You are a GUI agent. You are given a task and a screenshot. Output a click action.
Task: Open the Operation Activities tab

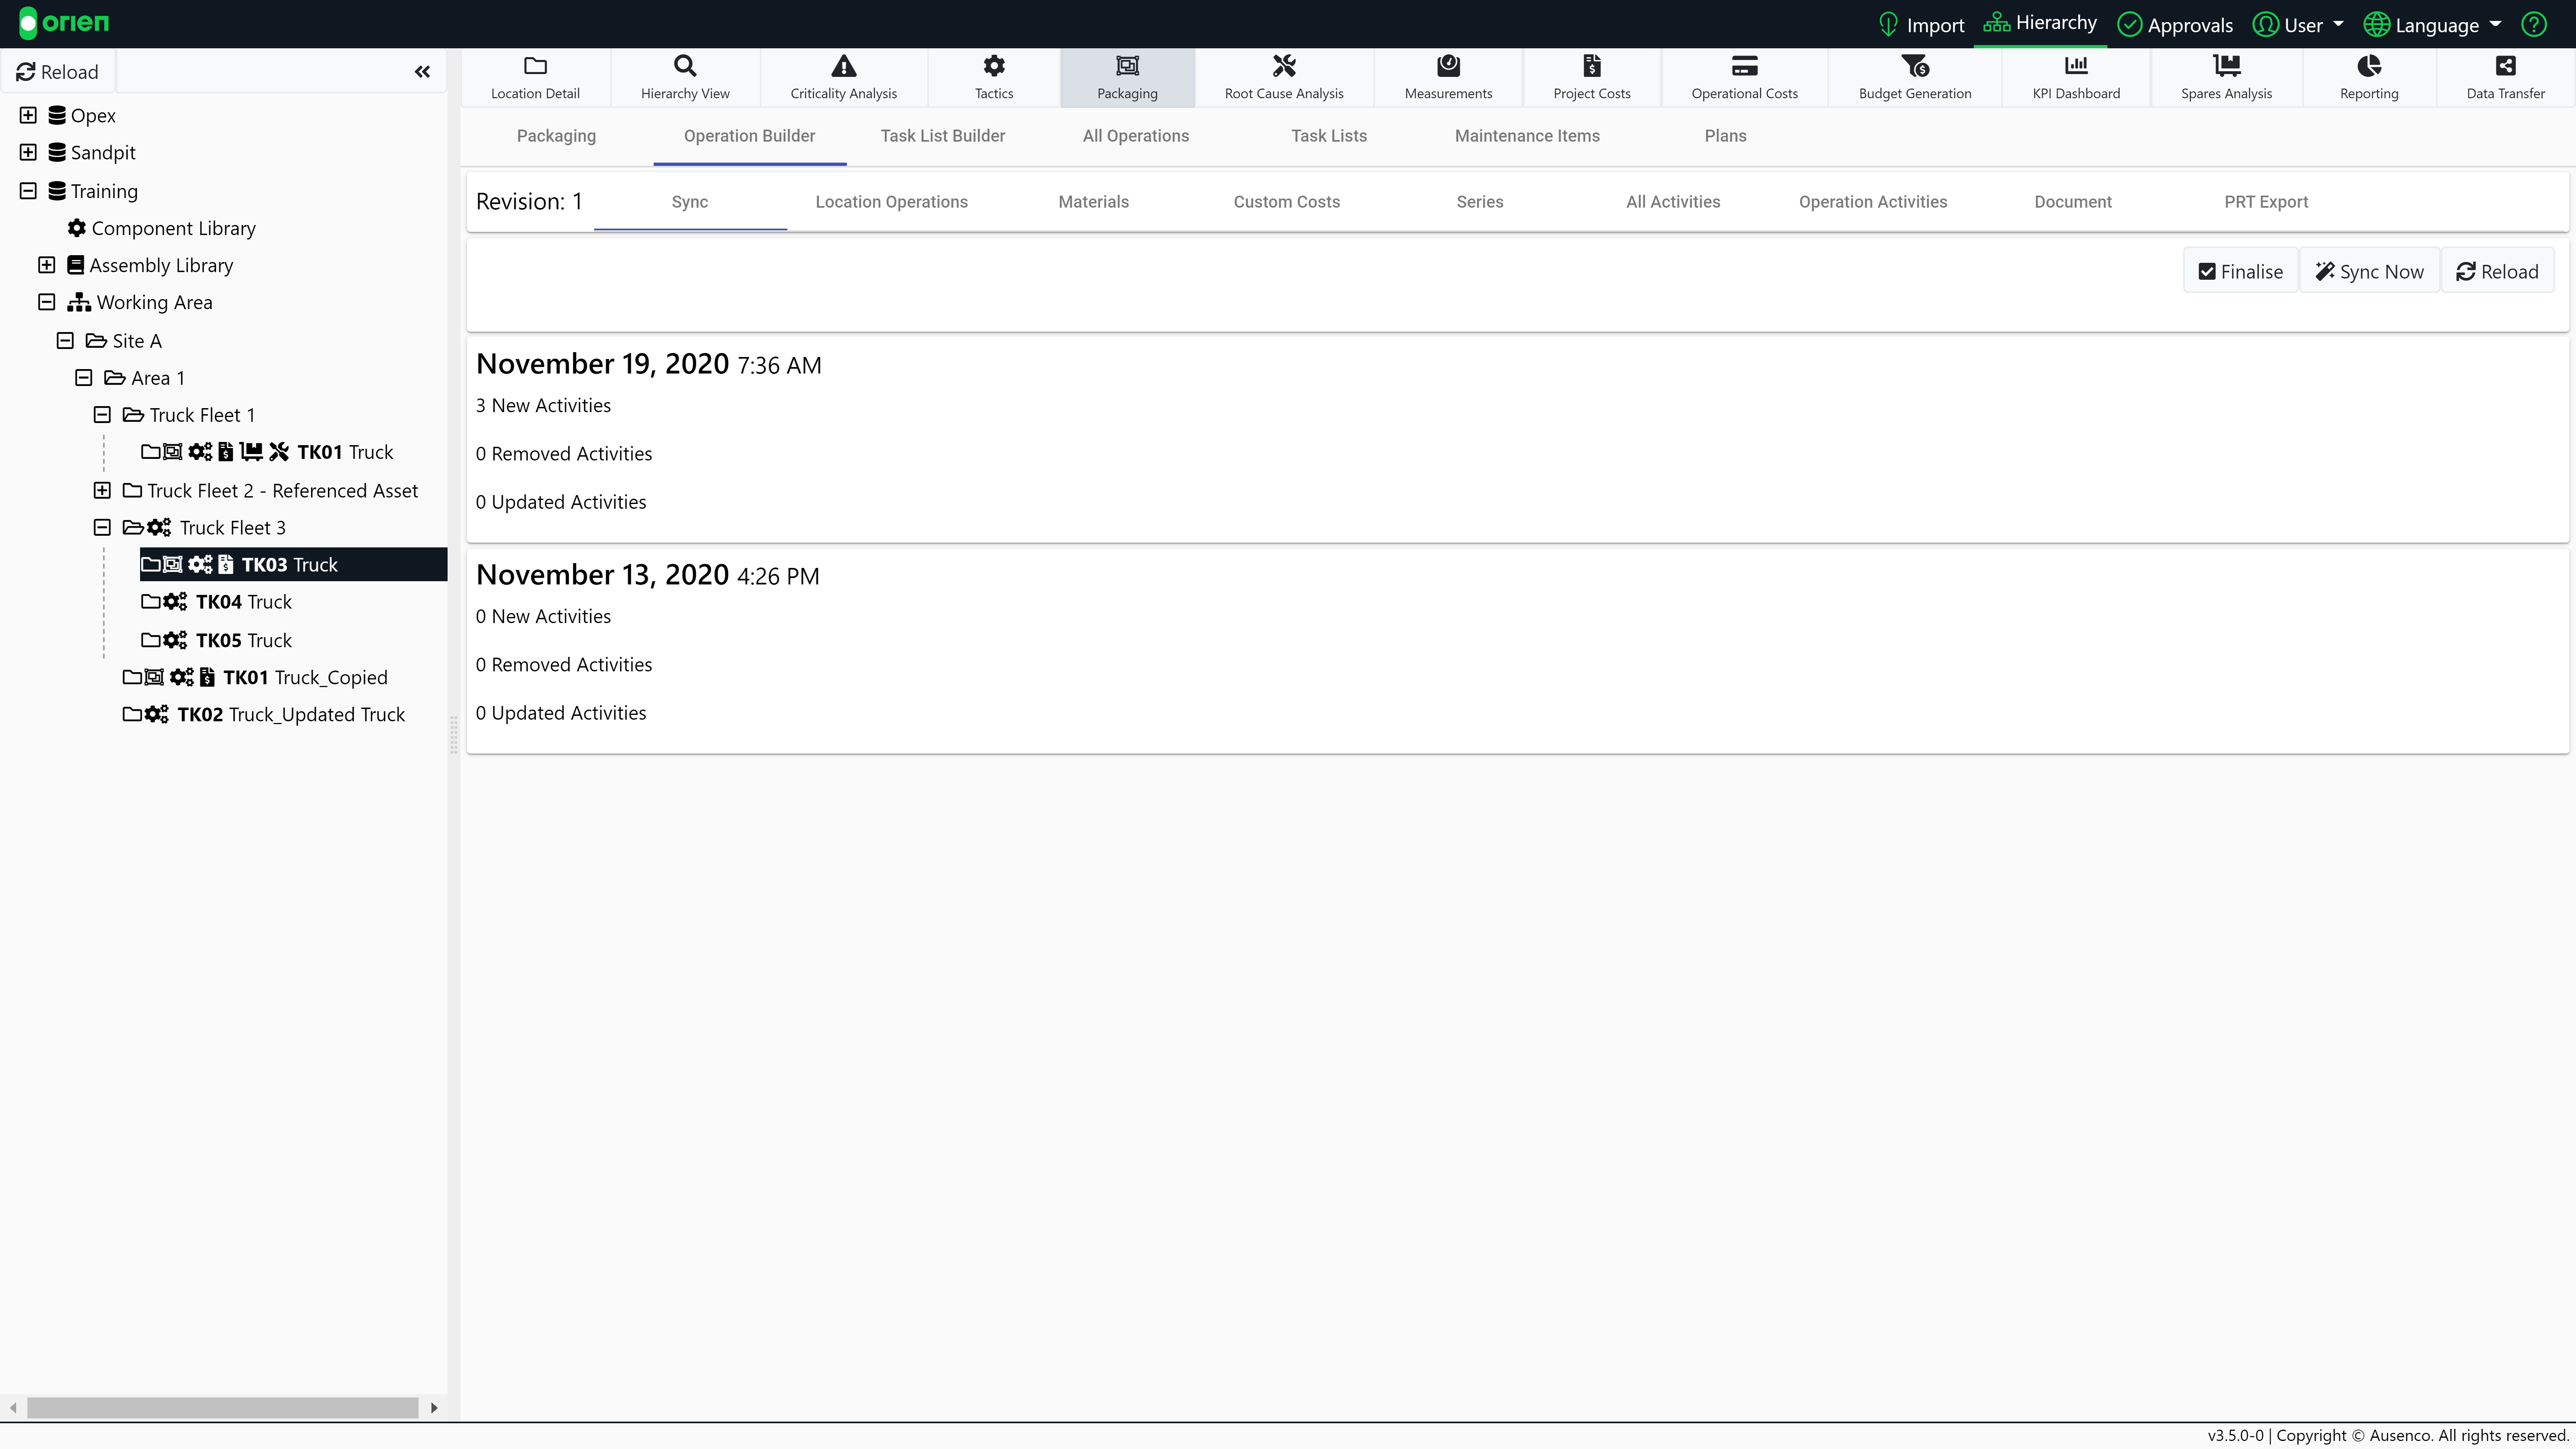tap(1872, 202)
